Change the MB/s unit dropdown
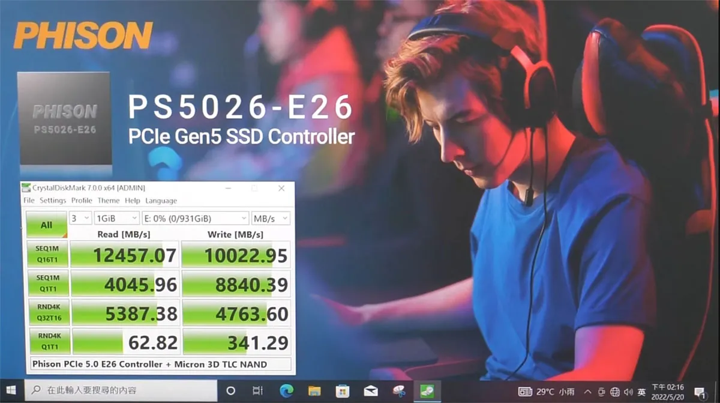720x403 pixels. click(270, 218)
